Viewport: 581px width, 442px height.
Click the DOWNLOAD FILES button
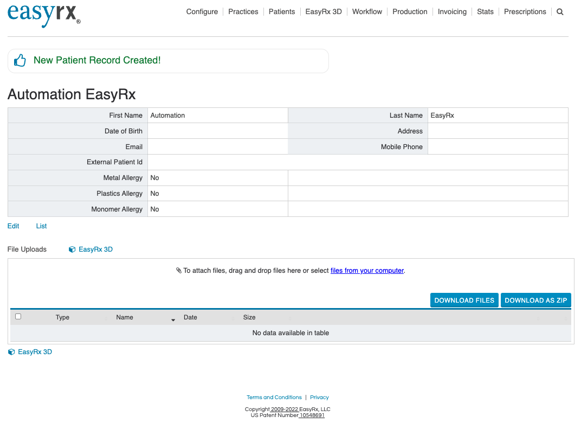click(464, 300)
